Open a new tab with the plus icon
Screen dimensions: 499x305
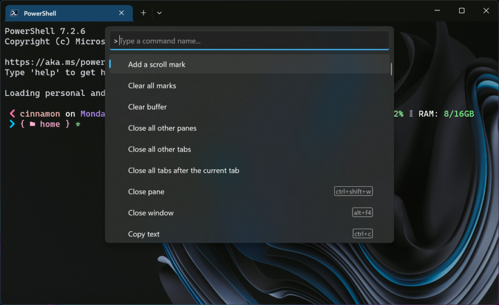click(143, 13)
